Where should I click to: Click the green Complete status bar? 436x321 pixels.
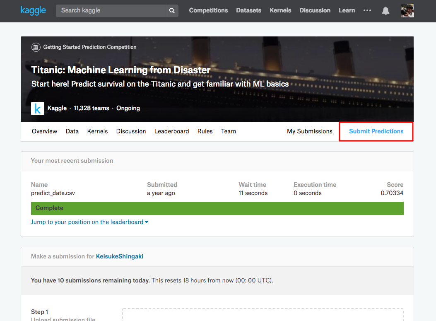point(217,208)
